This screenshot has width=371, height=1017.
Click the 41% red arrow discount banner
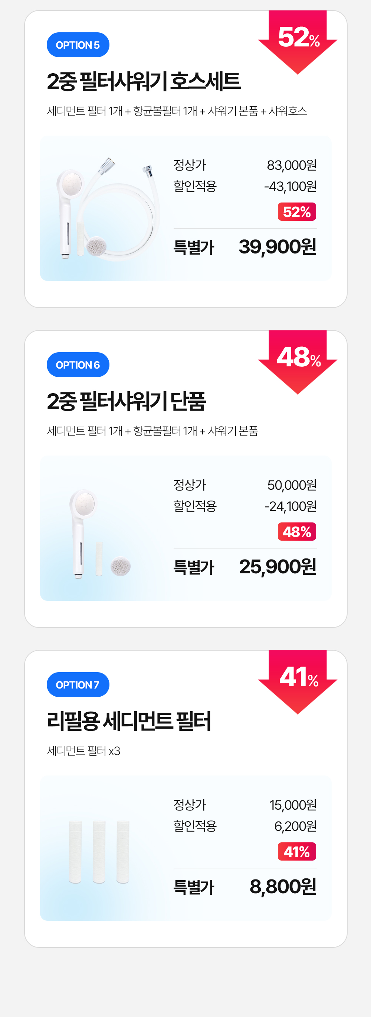[x=298, y=681]
